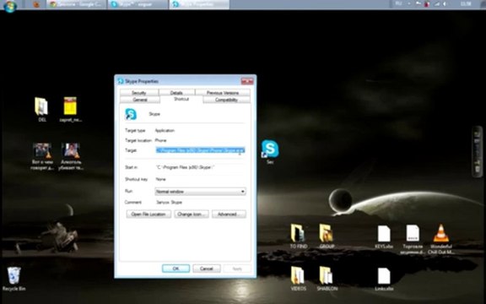
Task: Switch to the General tab
Action: [x=140, y=100]
